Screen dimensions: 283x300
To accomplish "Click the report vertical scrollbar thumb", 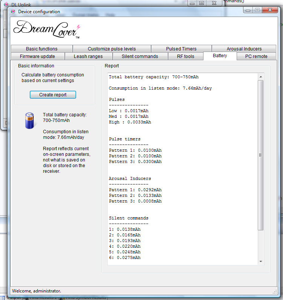I will tap(260, 154).
